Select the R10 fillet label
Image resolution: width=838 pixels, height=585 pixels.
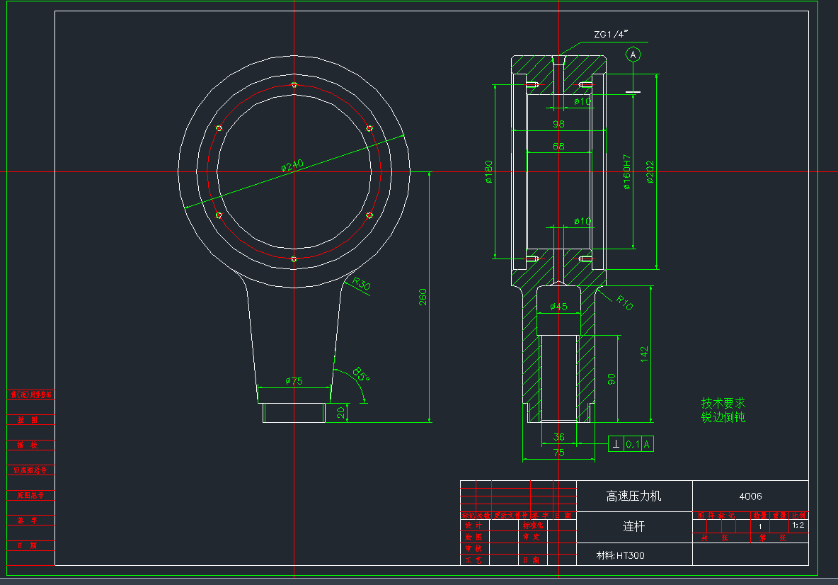pos(624,302)
